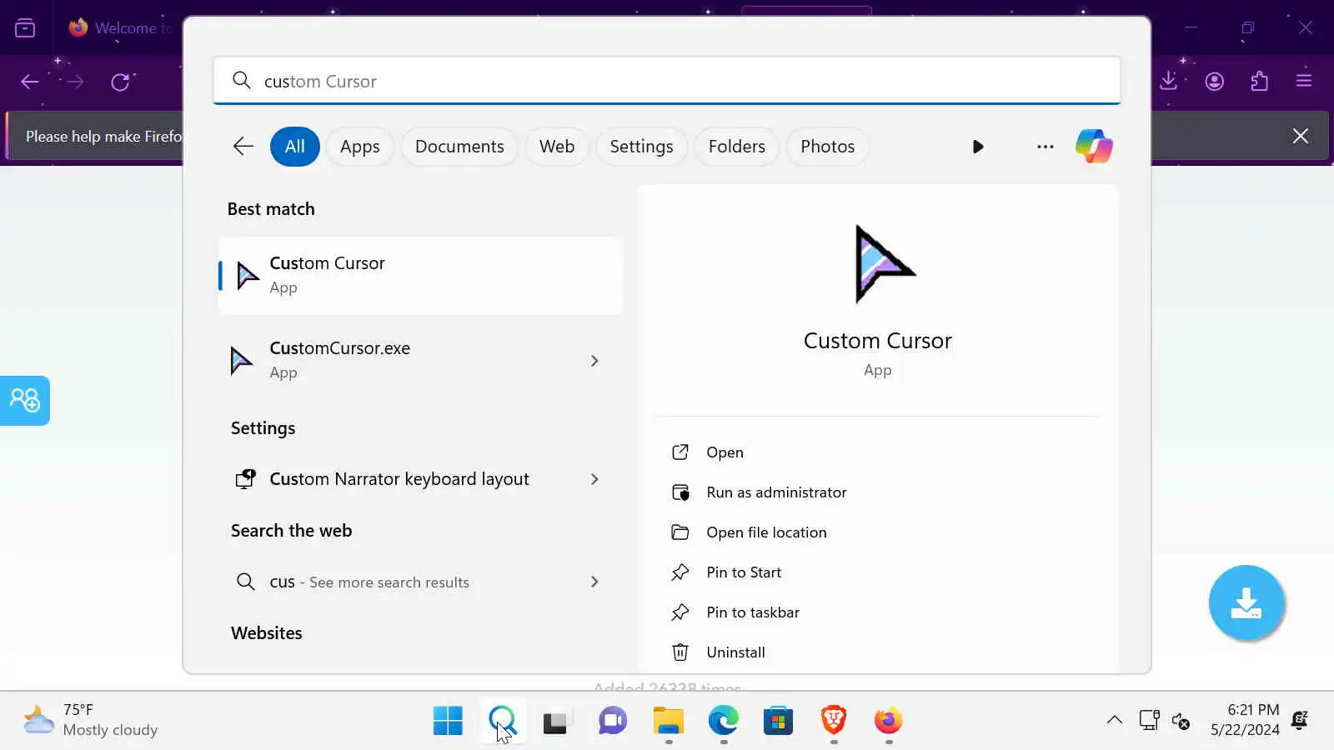Expand CustomCursor.exe result with its chevron
Viewport: 1334px width, 750px height.
pyautogui.click(x=594, y=361)
